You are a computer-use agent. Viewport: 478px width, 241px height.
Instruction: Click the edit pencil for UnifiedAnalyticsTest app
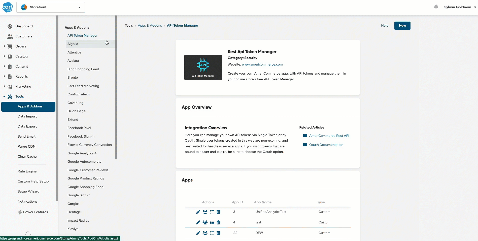point(198,212)
